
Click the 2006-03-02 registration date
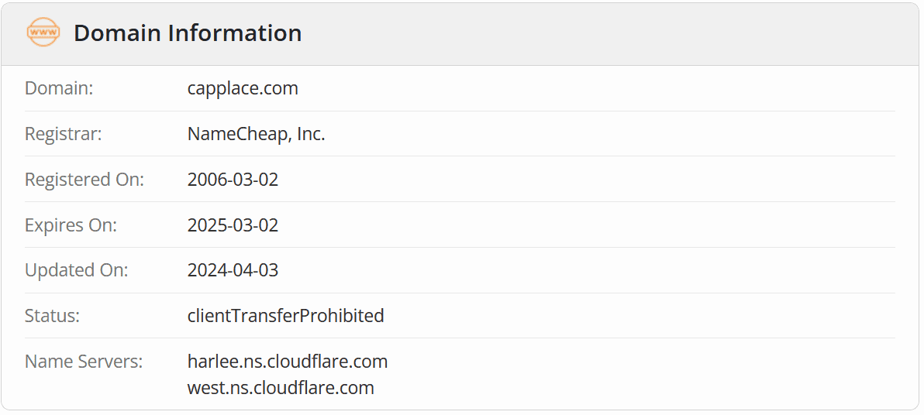[233, 180]
